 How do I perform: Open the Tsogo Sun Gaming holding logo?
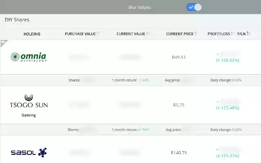(29, 105)
